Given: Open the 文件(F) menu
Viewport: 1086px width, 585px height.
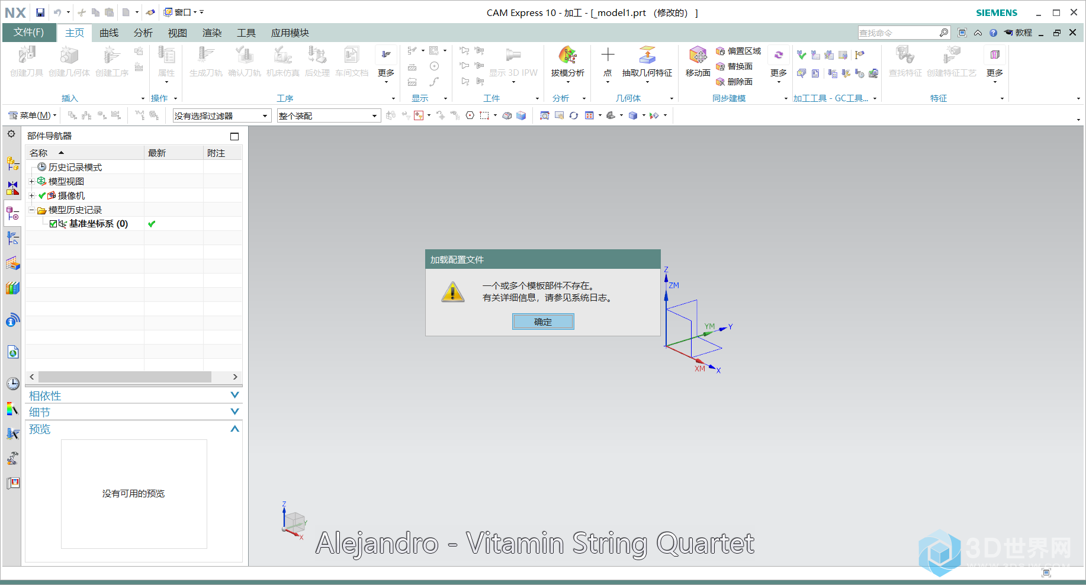Looking at the screenshot, I should coord(28,33).
